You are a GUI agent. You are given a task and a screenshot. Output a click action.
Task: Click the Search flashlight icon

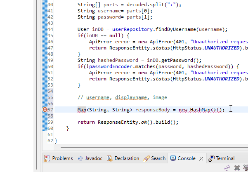pyautogui.click(x=146, y=158)
